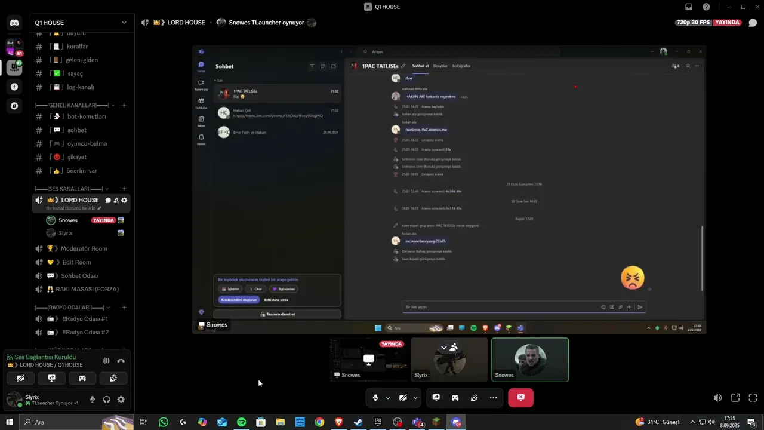Turn on camera in bottom call controls
764x430 pixels.
coord(403,398)
